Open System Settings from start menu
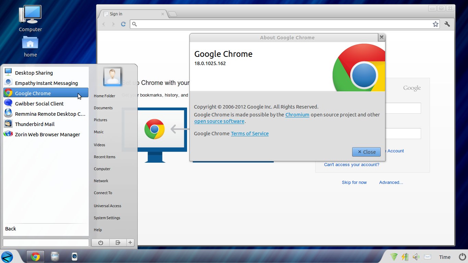 107,218
